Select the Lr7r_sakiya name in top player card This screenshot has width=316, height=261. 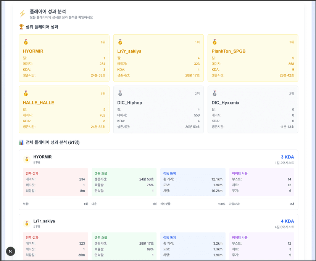coord(129,51)
